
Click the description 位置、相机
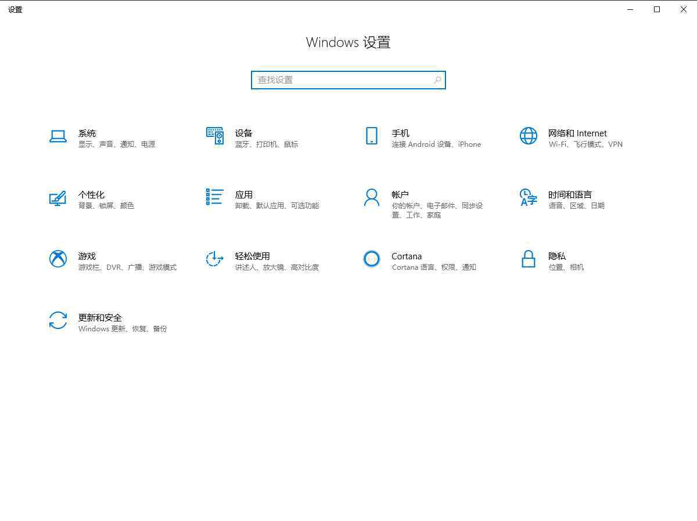(x=566, y=267)
